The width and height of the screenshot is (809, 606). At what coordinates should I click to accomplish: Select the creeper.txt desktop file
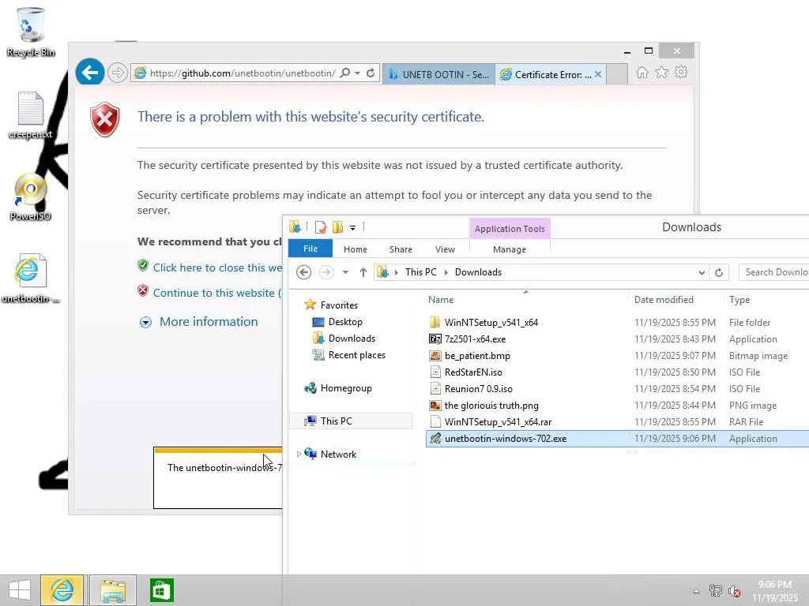coord(31,115)
